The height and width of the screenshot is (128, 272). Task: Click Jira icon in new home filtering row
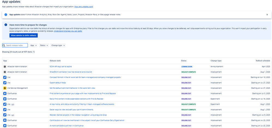click(x=5, y=104)
